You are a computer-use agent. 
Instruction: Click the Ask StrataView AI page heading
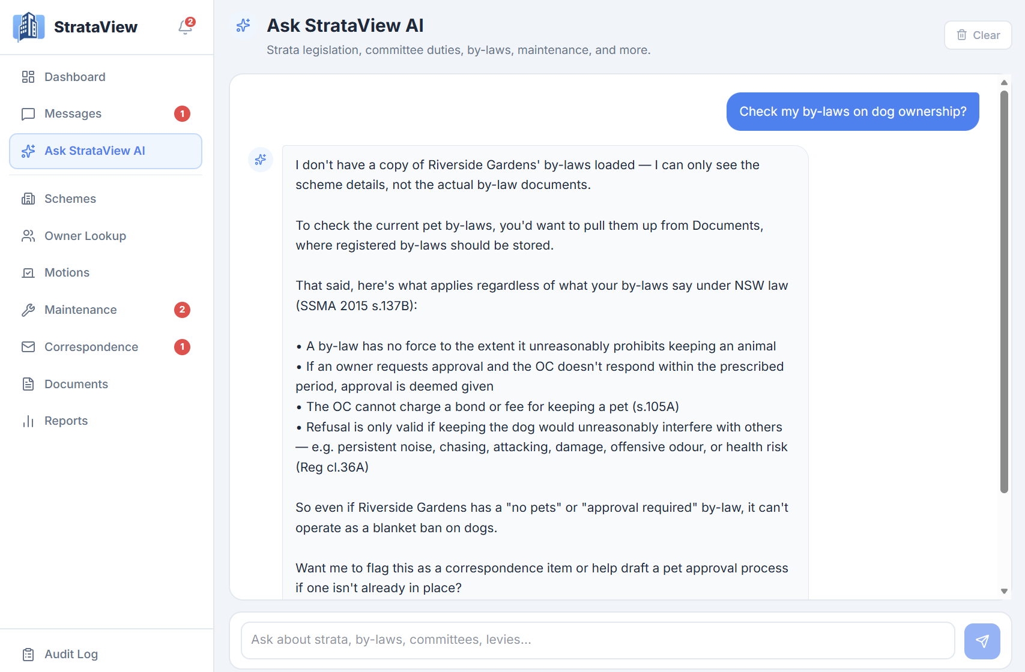[345, 26]
